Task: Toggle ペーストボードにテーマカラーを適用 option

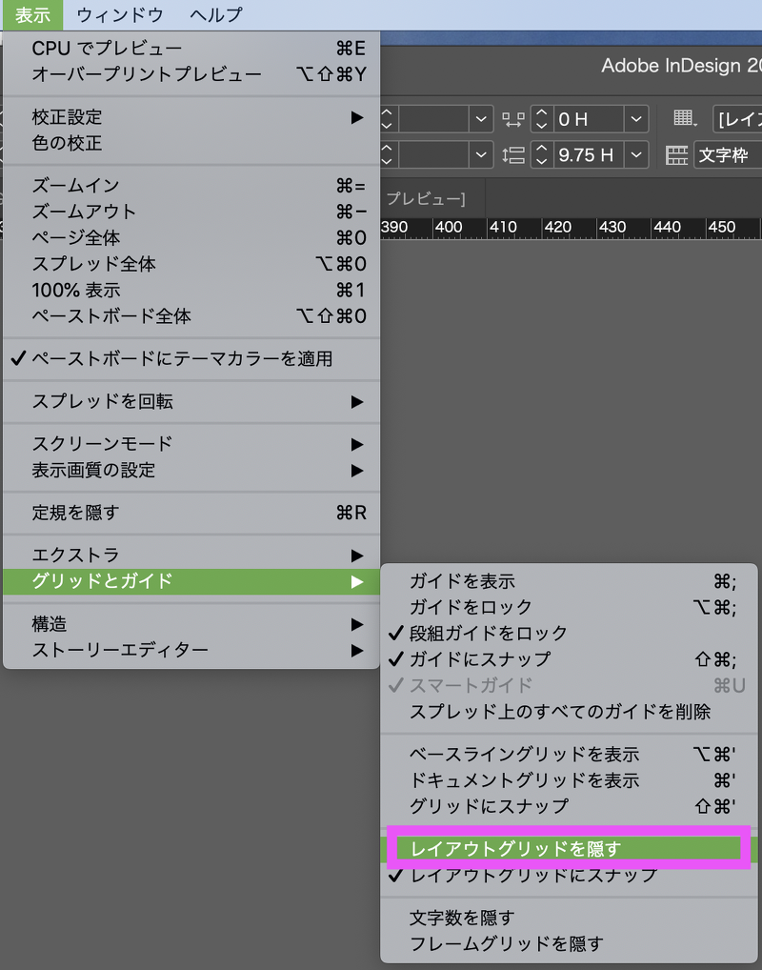Action: (x=181, y=359)
